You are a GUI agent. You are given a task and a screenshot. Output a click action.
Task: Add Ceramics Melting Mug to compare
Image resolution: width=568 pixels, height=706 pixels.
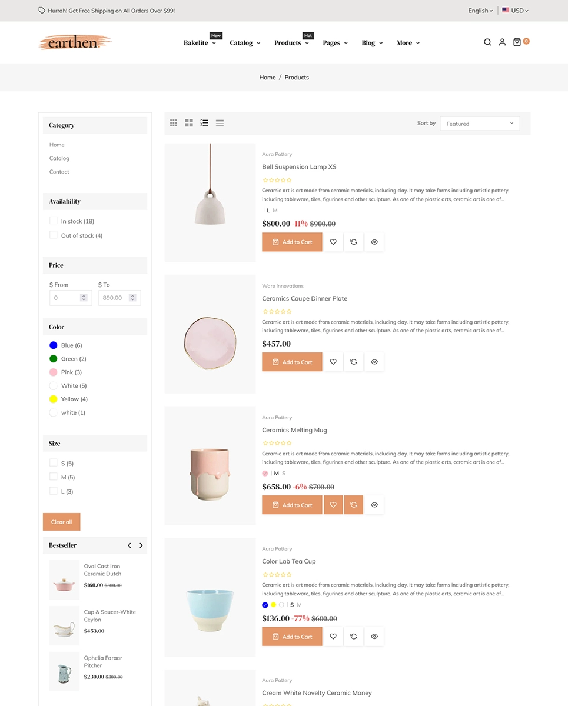[x=353, y=505]
